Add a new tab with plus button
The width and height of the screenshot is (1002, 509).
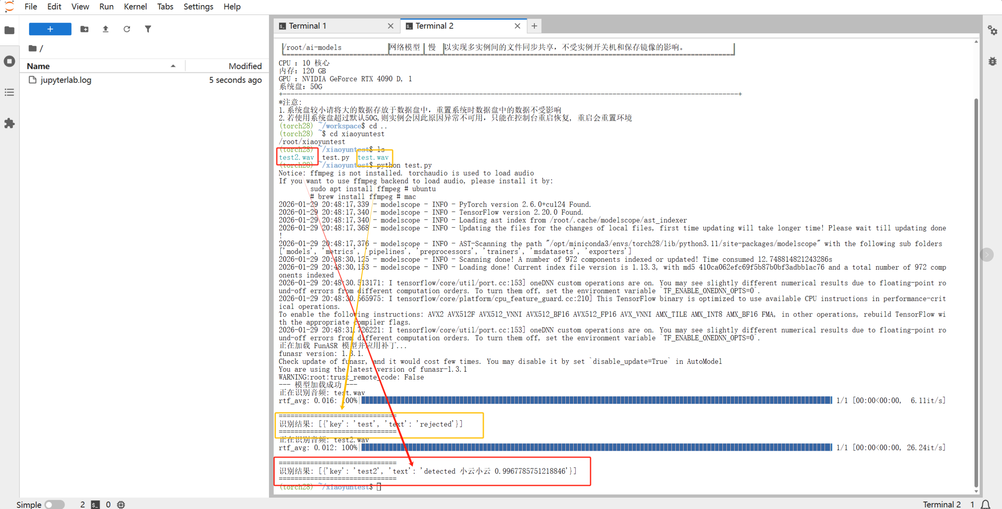tap(534, 26)
